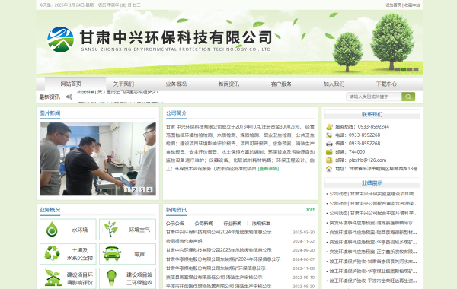Open 公司动态 甘肃中兴公司配合黄河水资源 link
The height and width of the screenshot is (289, 457).
pos(374,203)
